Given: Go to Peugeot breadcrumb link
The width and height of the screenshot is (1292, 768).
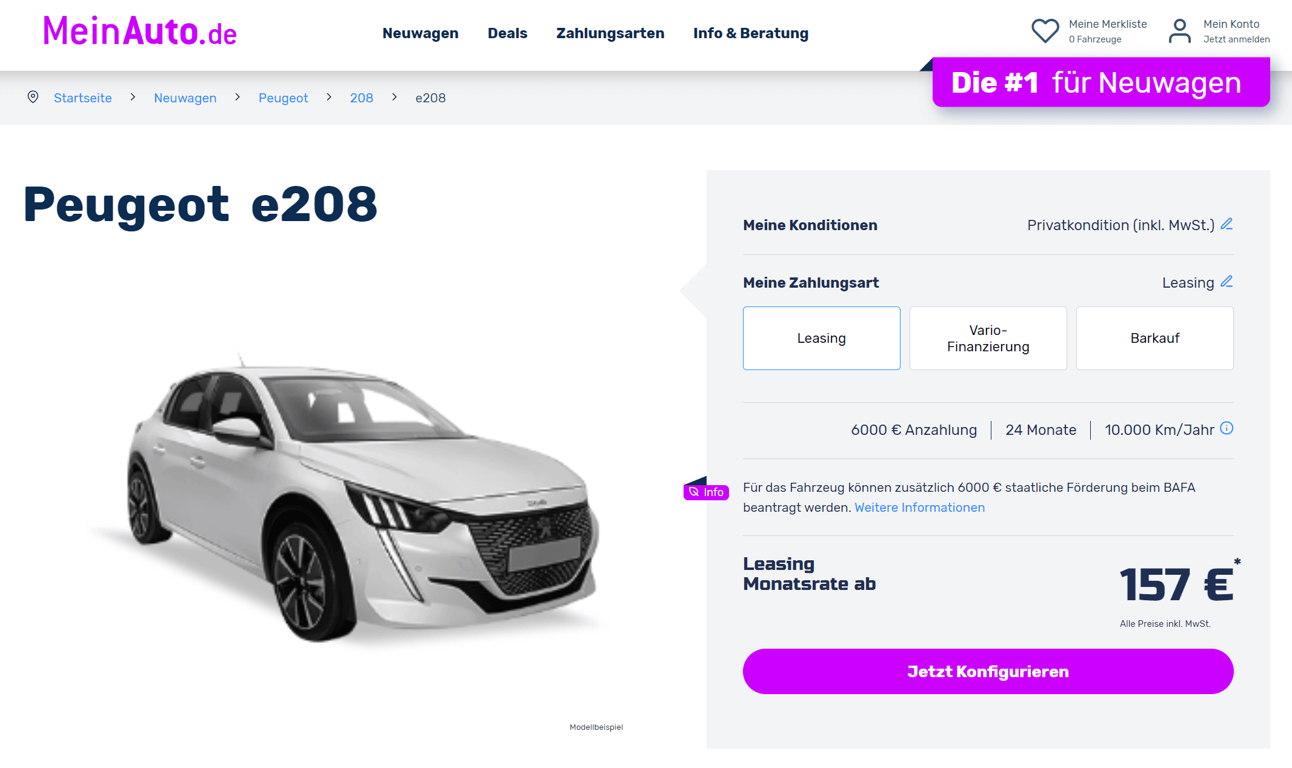Looking at the screenshot, I should pyautogui.click(x=283, y=98).
